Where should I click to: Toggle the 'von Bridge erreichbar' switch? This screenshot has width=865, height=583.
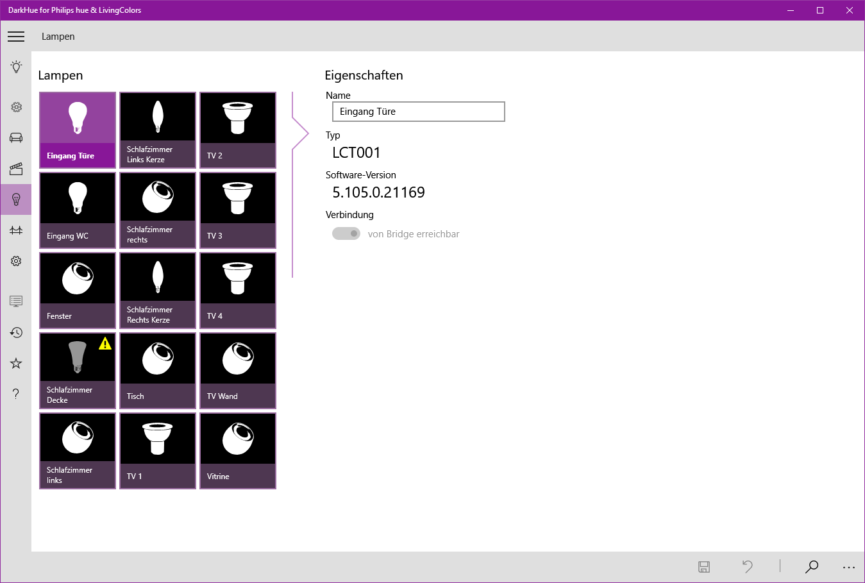[346, 234]
